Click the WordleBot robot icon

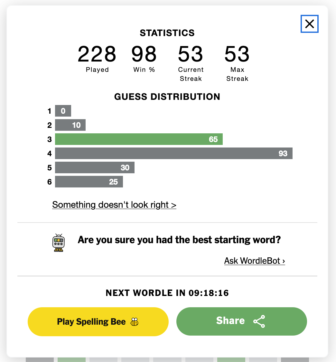(59, 243)
